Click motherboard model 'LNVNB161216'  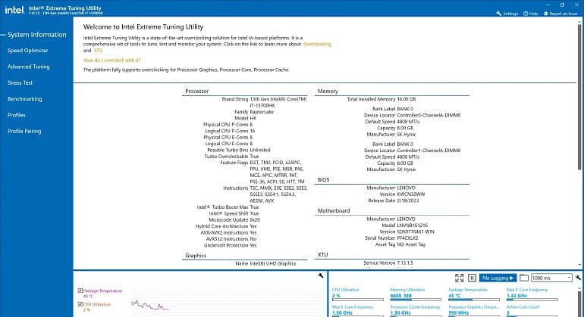click(x=413, y=225)
